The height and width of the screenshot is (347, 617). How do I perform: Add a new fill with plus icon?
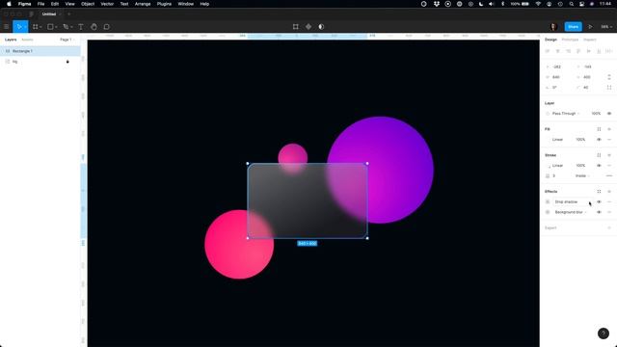coord(609,129)
